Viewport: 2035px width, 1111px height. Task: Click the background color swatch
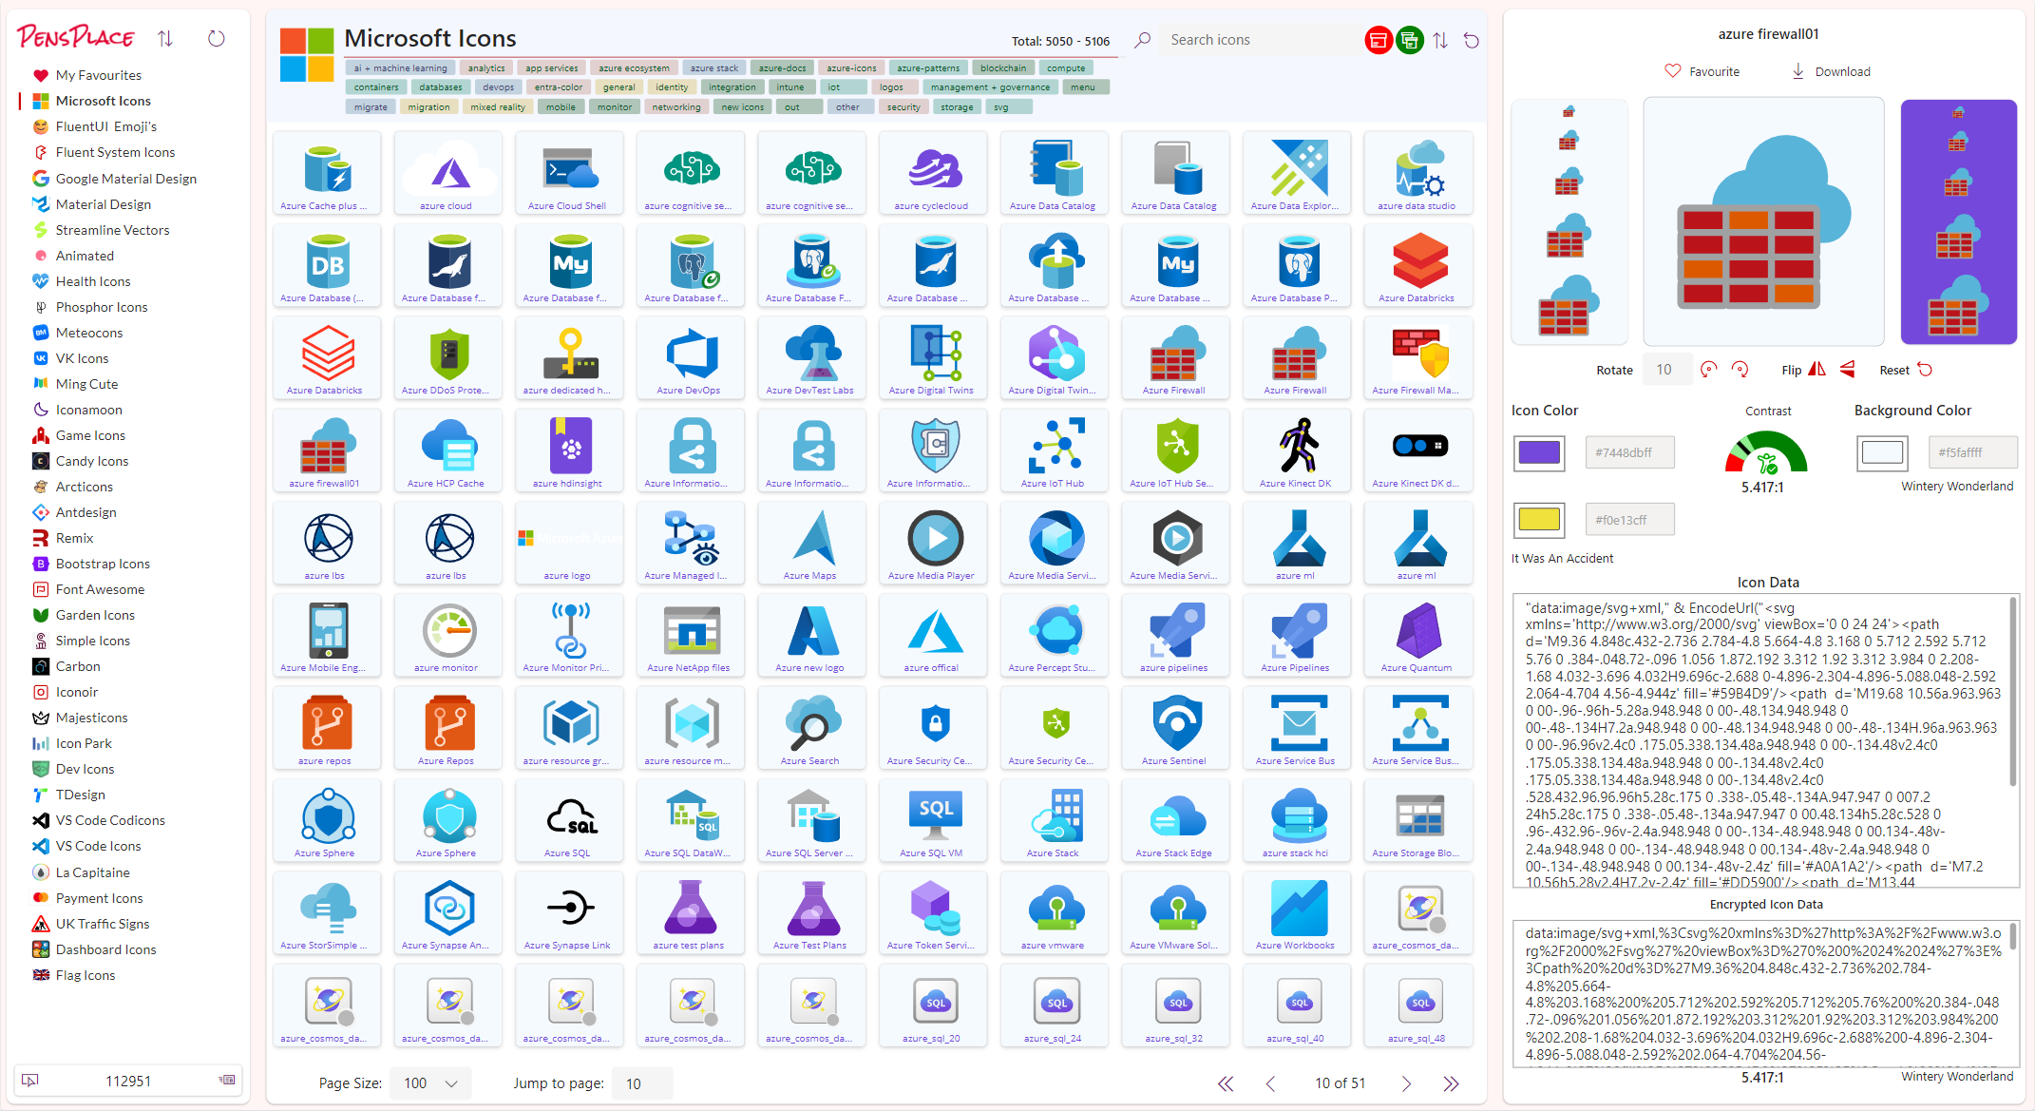point(1882,452)
